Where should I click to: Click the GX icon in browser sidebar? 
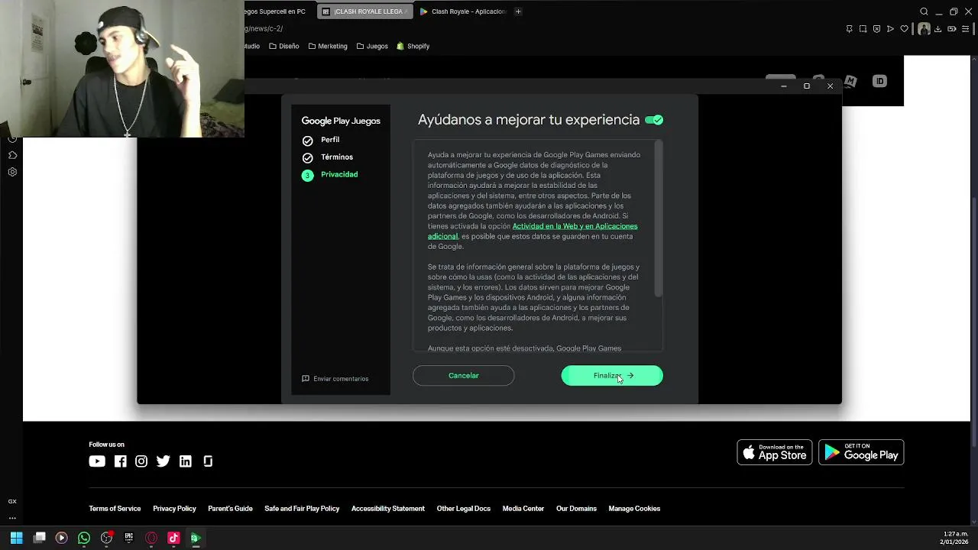click(12, 501)
